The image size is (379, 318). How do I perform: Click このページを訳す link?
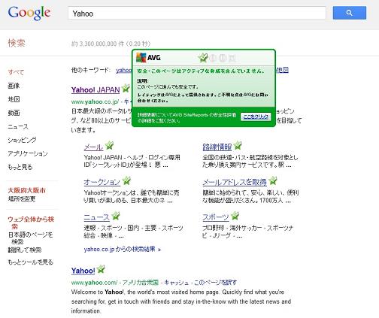tap(215, 283)
